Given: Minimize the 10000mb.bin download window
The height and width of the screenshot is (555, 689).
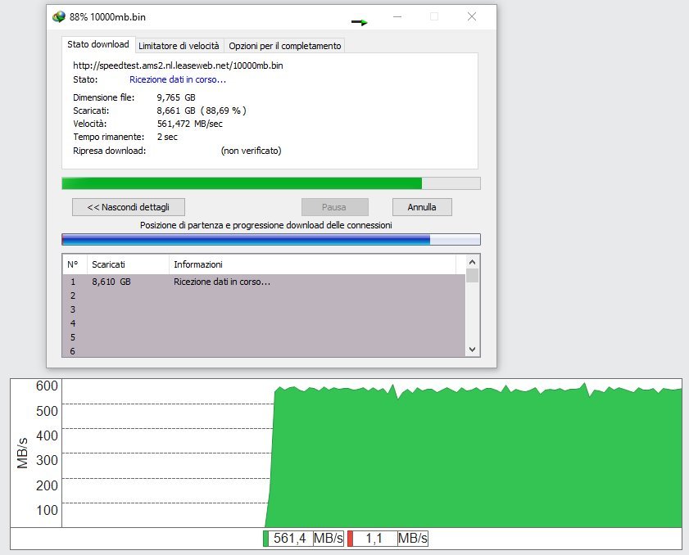Looking at the screenshot, I should (397, 16).
